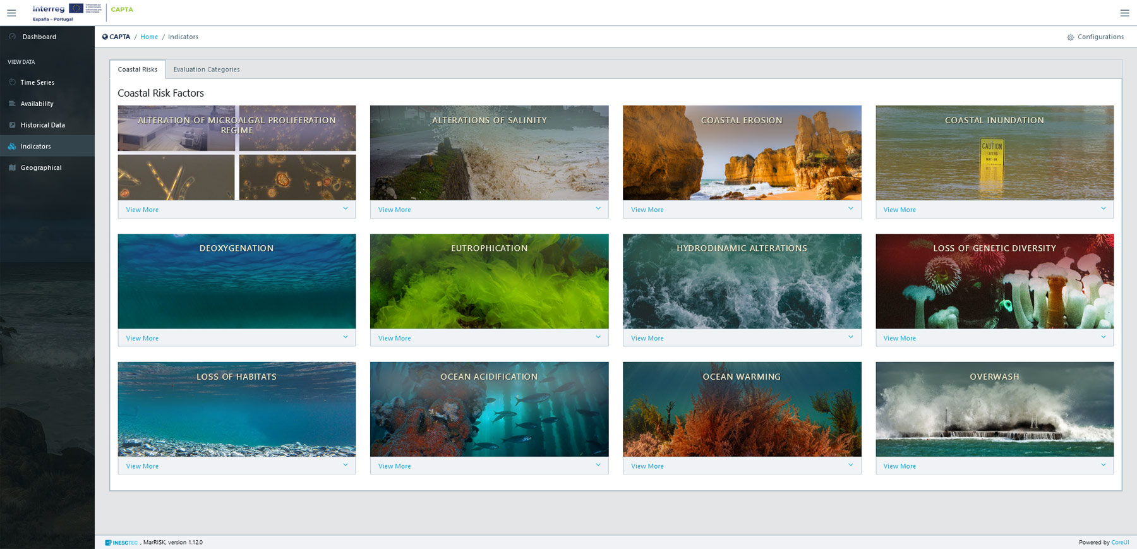Click the Dashboard speedometer icon
The image size is (1137, 549).
pos(12,37)
